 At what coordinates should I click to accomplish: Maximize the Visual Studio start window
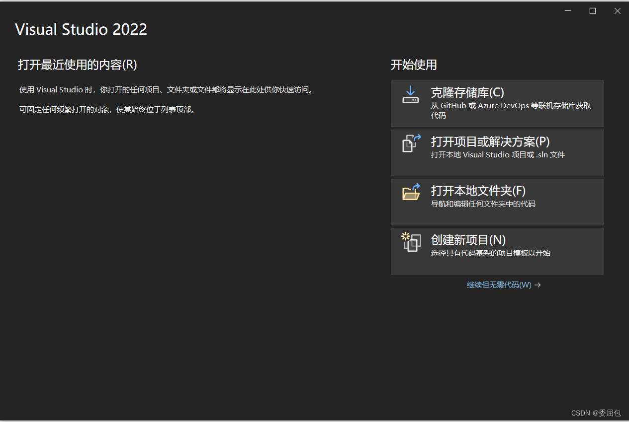[x=593, y=11]
